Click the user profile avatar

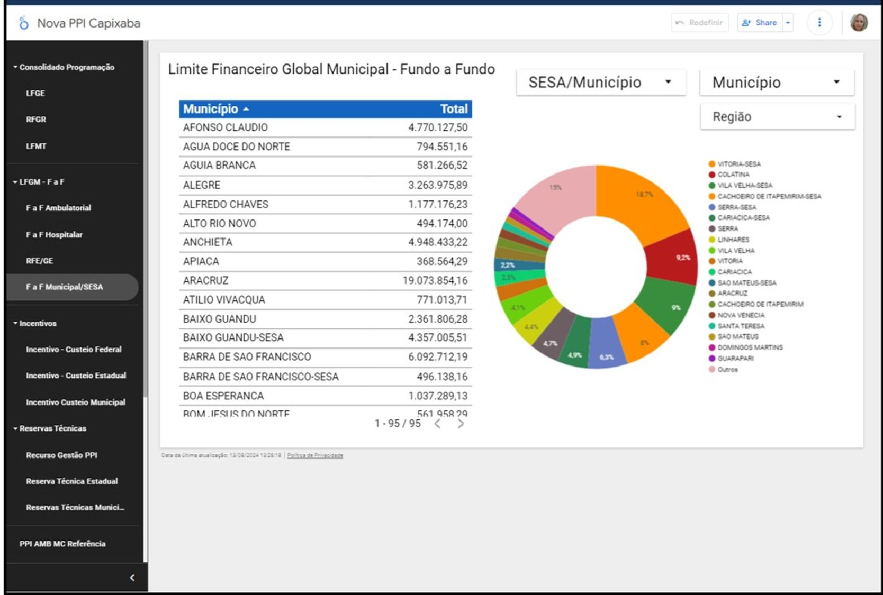[859, 23]
